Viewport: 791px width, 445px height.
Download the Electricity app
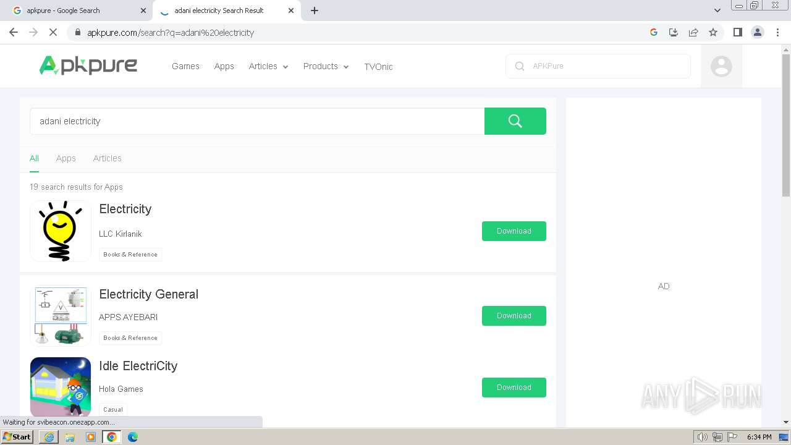514,231
